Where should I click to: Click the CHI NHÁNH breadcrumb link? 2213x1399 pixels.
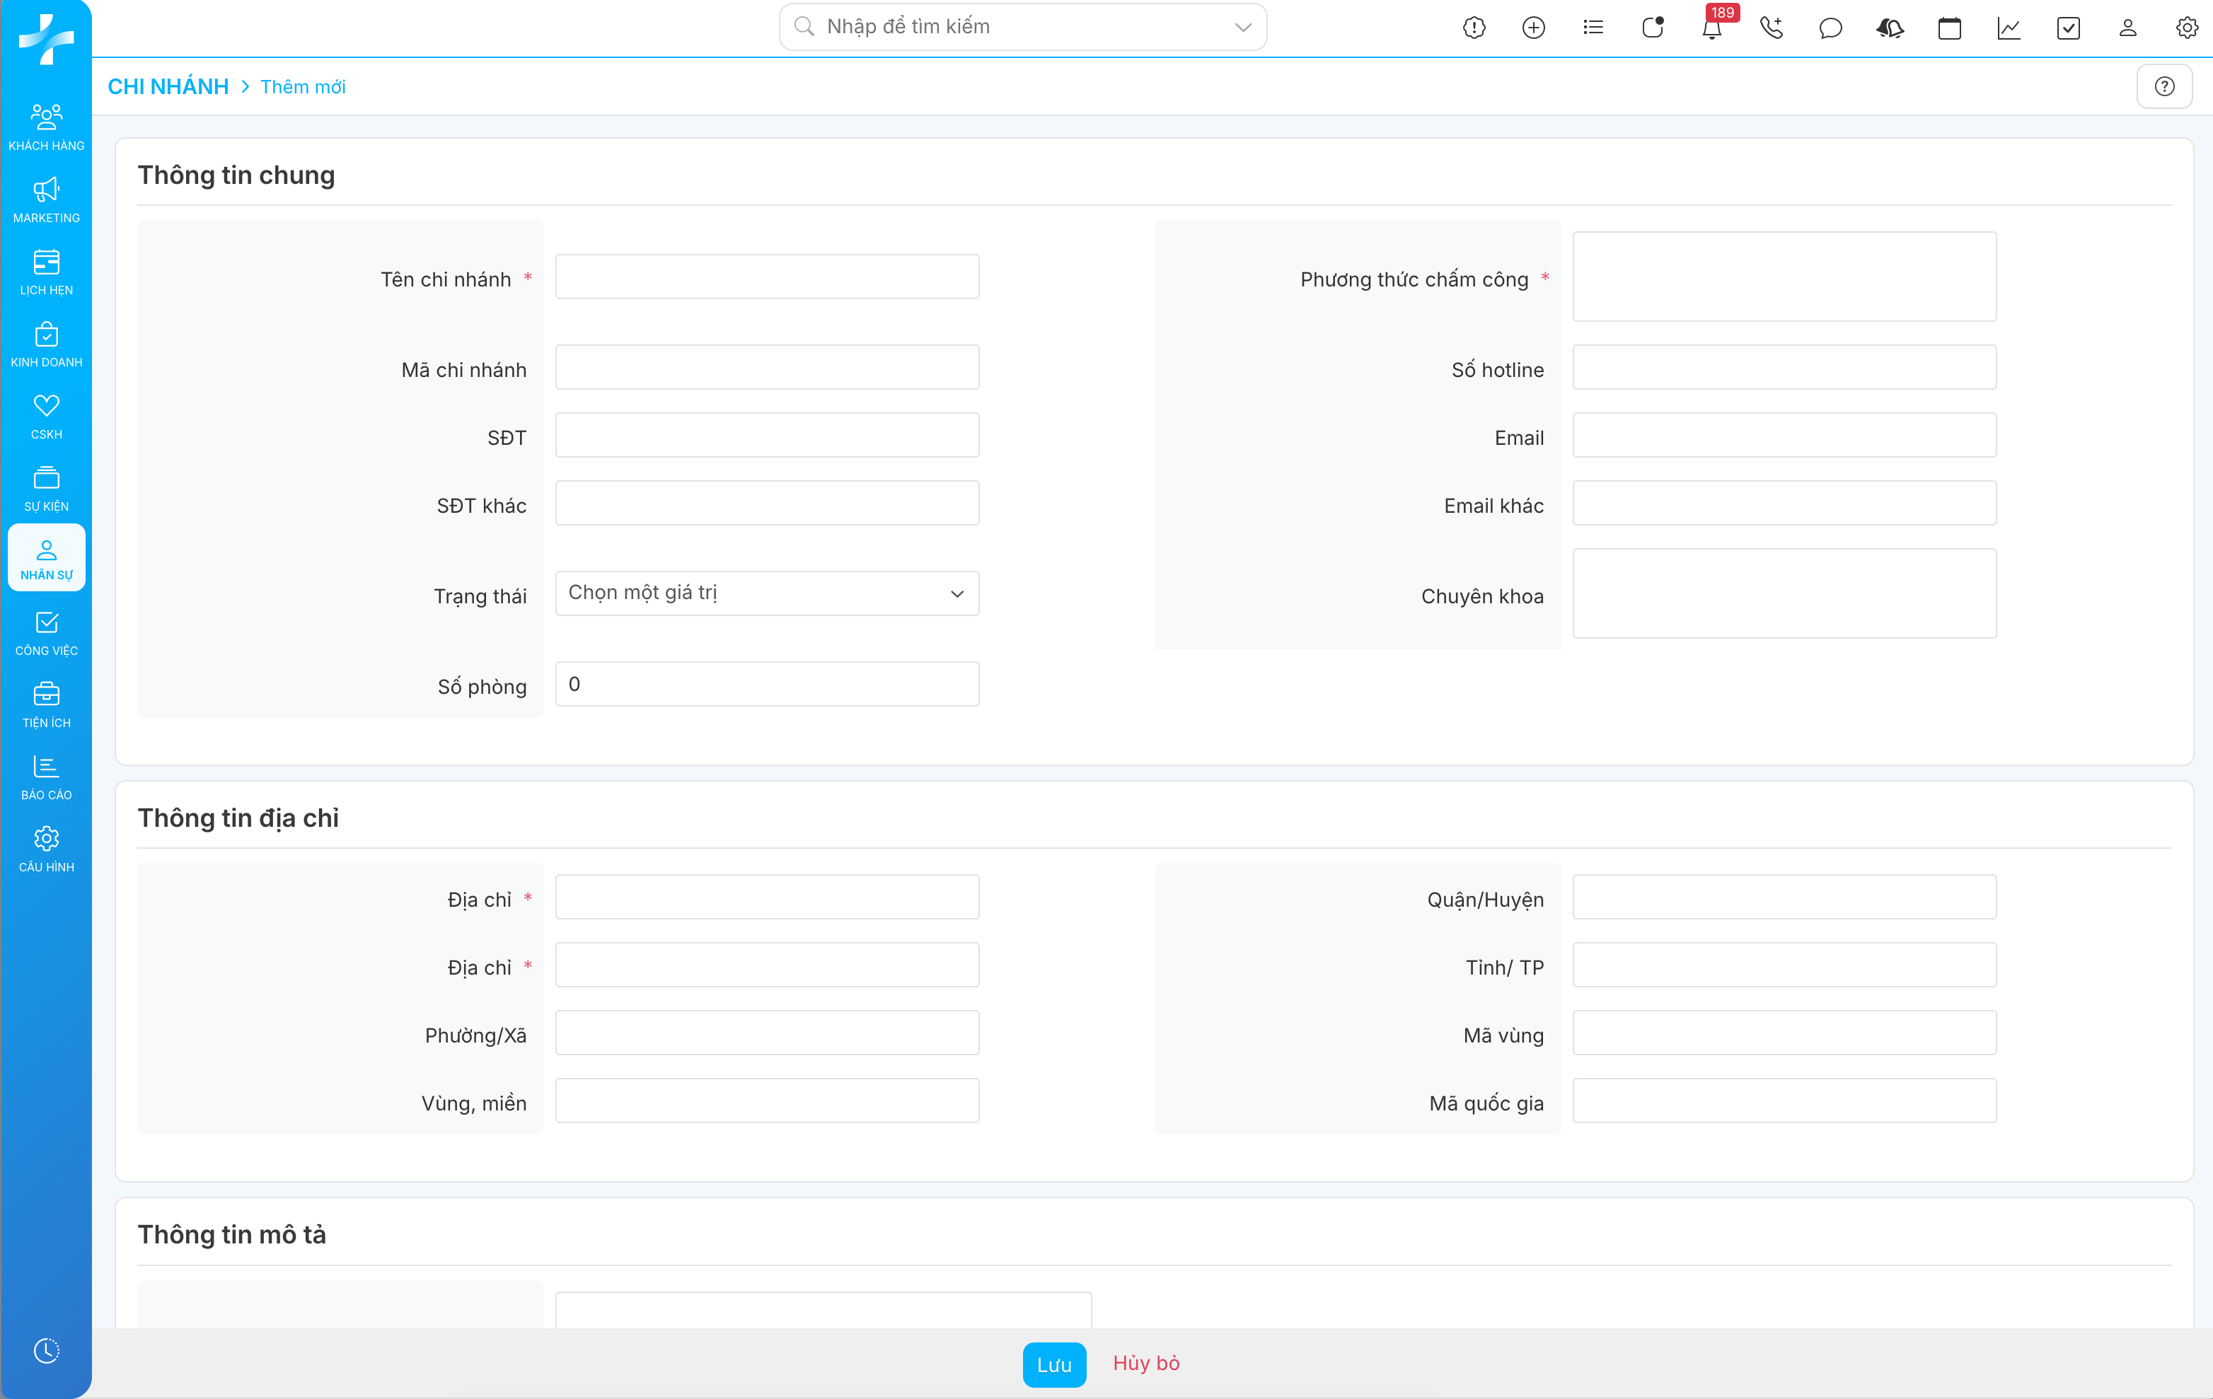point(168,86)
